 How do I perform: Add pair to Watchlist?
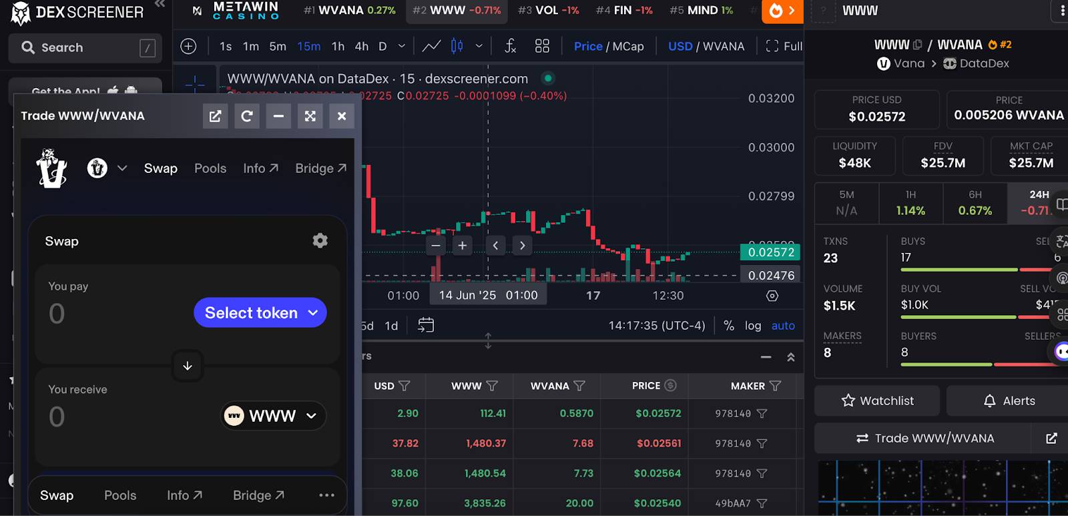coord(877,401)
